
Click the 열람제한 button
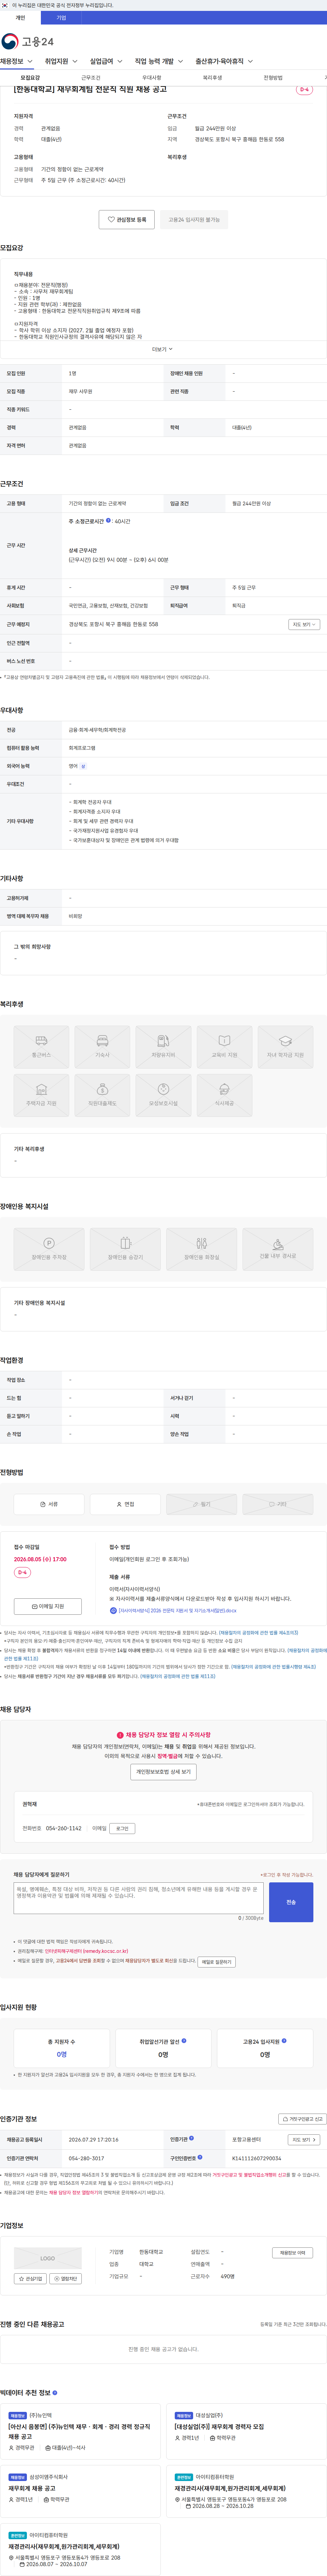point(65,2279)
